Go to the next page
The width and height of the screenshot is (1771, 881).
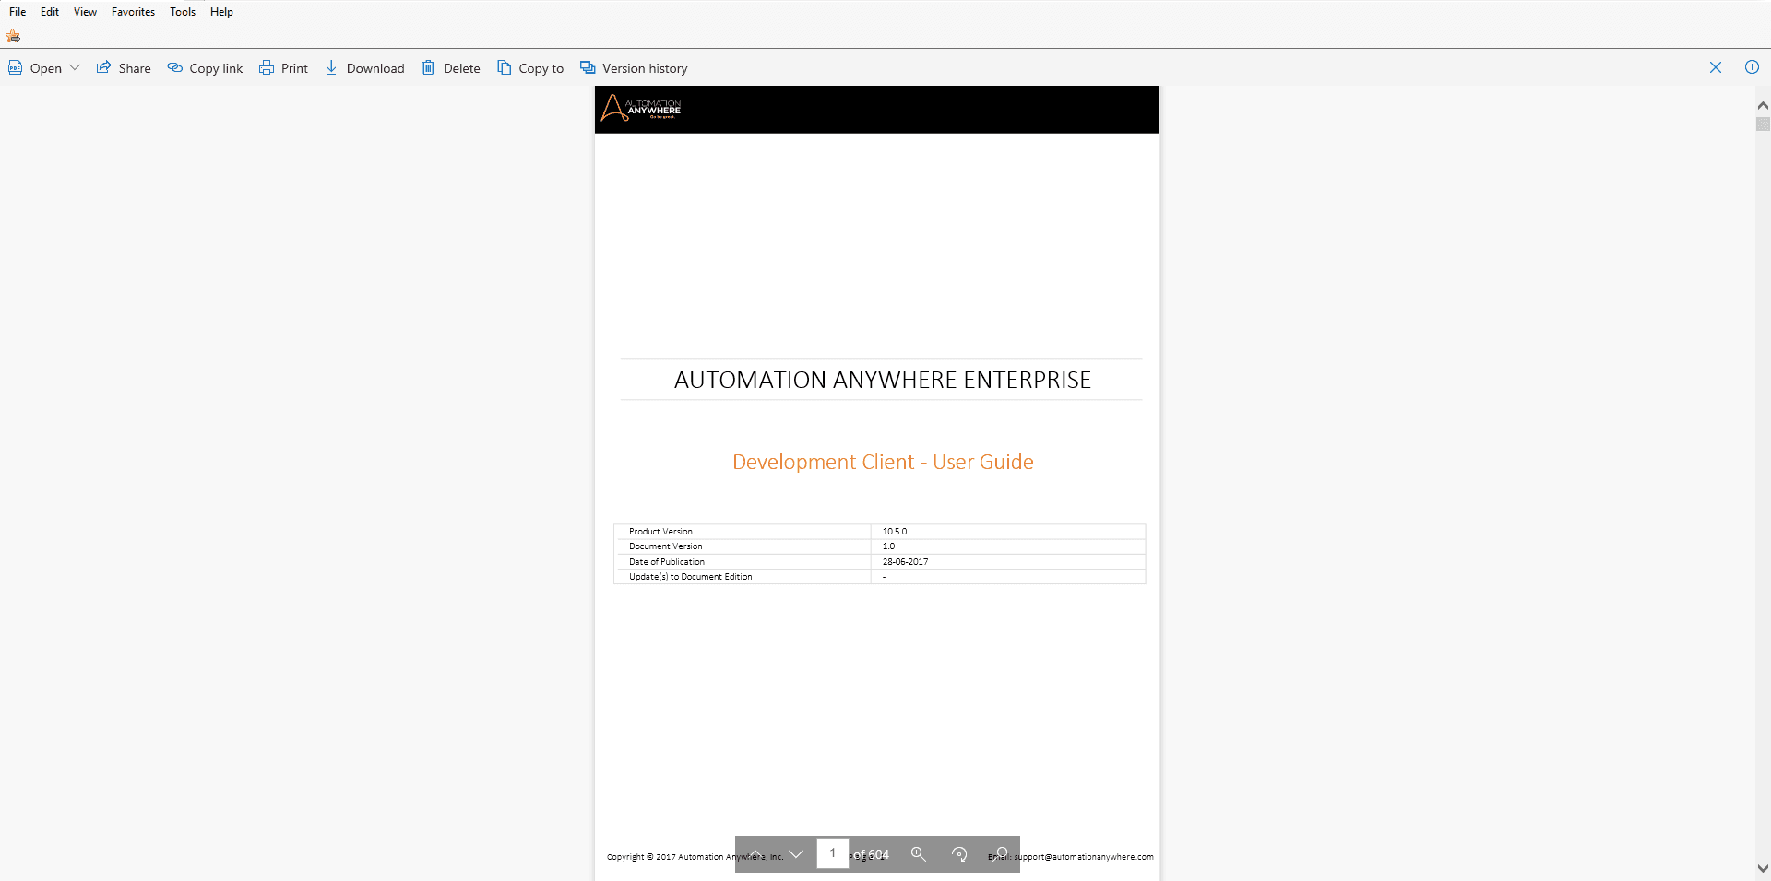click(x=796, y=854)
